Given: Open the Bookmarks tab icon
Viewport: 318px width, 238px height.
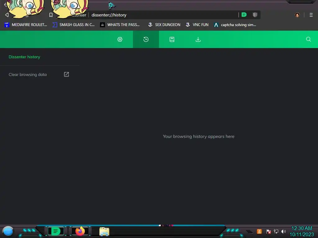Looking at the screenshot, I should tap(172, 39).
